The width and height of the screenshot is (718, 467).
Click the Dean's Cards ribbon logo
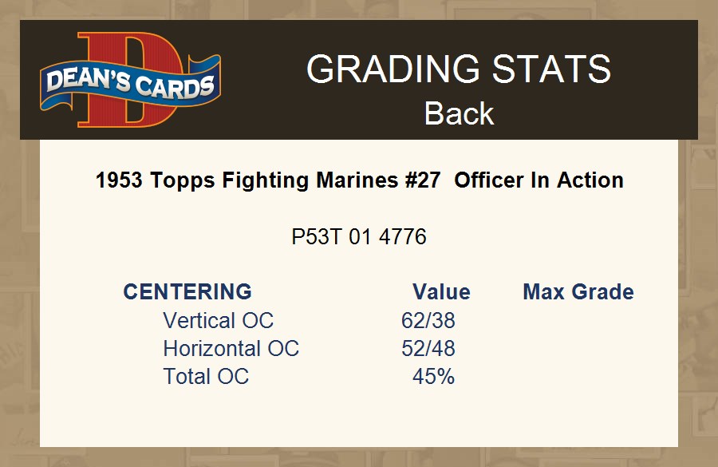click(x=130, y=84)
